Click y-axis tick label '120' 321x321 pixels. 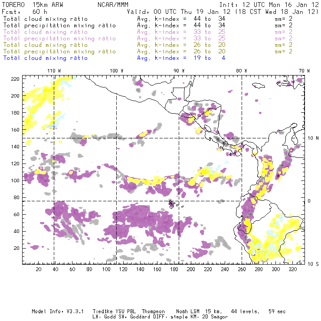point(15,164)
